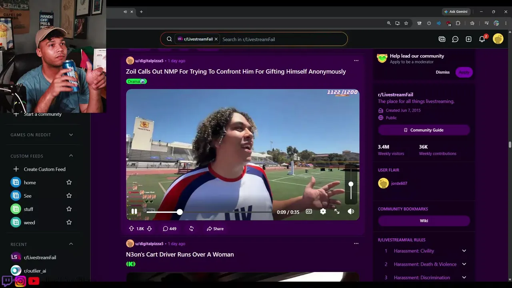The height and width of the screenshot is (288, 512).
Task: Collapse the Recent section
Action: [71, 244]
